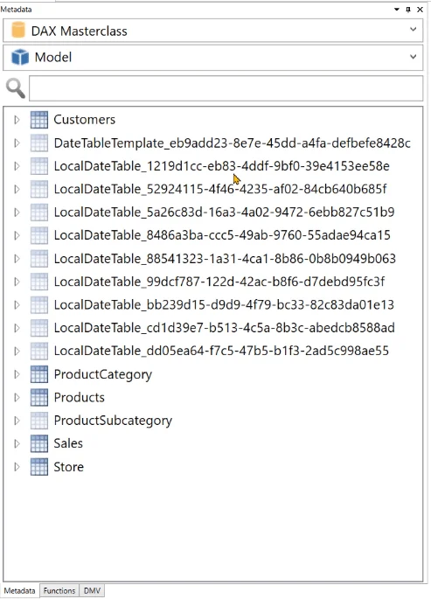431x599 pixels.
Task: Click the magnifying glass search icon
Action: point(15,88)
